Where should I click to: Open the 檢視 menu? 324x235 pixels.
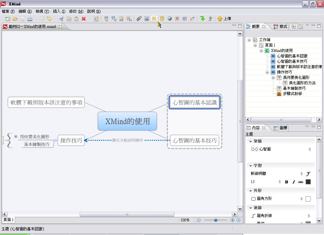pos(42,11)
